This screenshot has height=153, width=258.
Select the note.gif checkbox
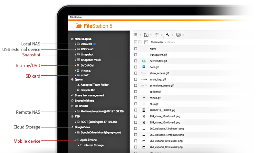coord(136,67)
